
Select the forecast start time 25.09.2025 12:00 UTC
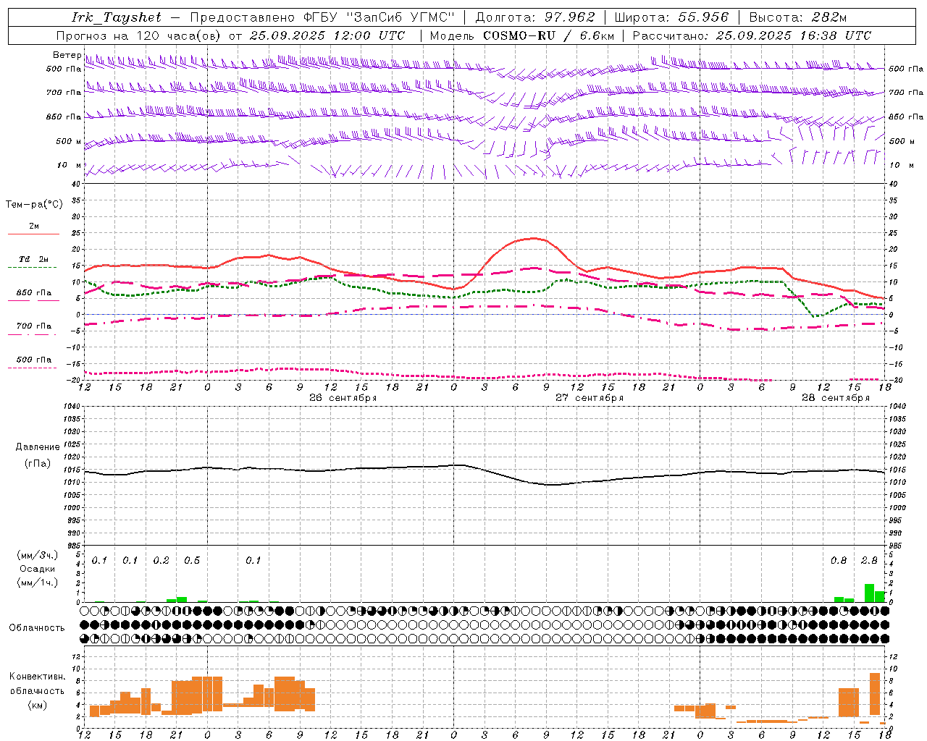(327, 35)
